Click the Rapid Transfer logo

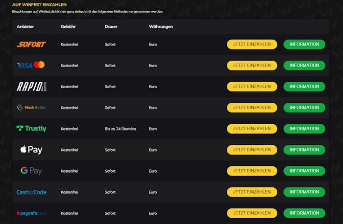[x=31, y=87]
